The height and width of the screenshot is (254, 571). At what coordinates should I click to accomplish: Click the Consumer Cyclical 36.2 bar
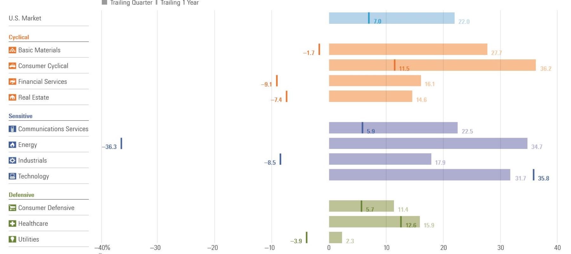pyautogui.click(x=432, y=65)
